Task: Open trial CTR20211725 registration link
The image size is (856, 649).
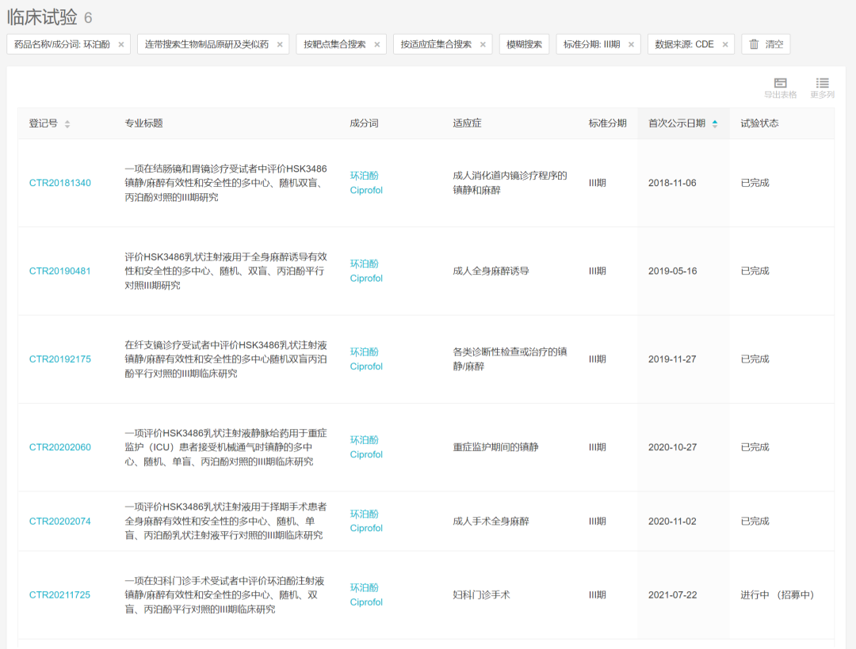Action: pyautogui.click(x=60, y=595)
